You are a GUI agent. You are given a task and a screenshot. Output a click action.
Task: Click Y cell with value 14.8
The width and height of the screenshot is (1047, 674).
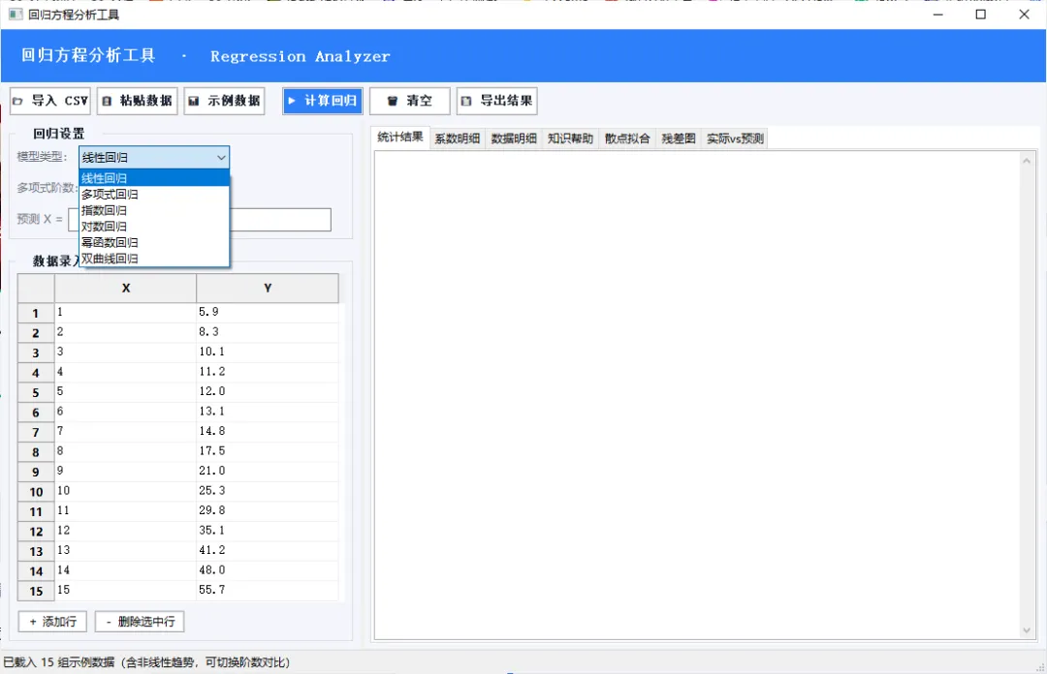point(268,432)
